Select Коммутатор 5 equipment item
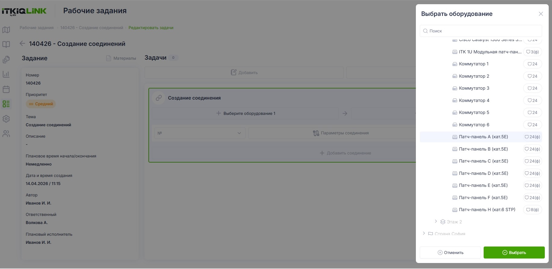Screen dimensions: 552x269 click(x=481, y=112)
